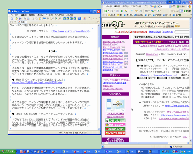Click the Find magnifier icon in EmEditor

point(53,18)
